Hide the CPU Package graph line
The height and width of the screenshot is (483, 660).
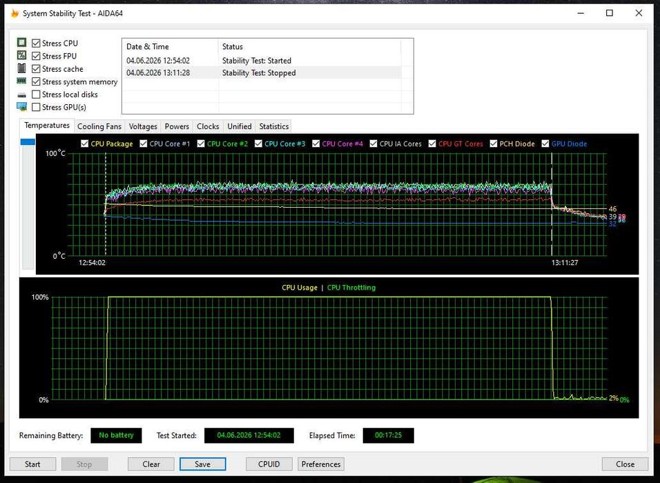click(84, 144)
